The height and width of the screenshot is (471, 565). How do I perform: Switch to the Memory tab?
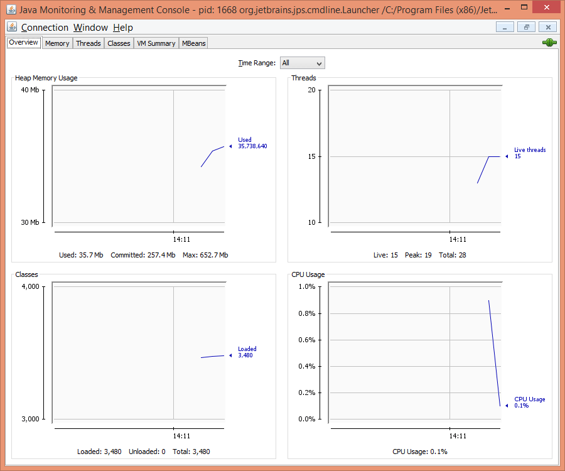(57, 43)
